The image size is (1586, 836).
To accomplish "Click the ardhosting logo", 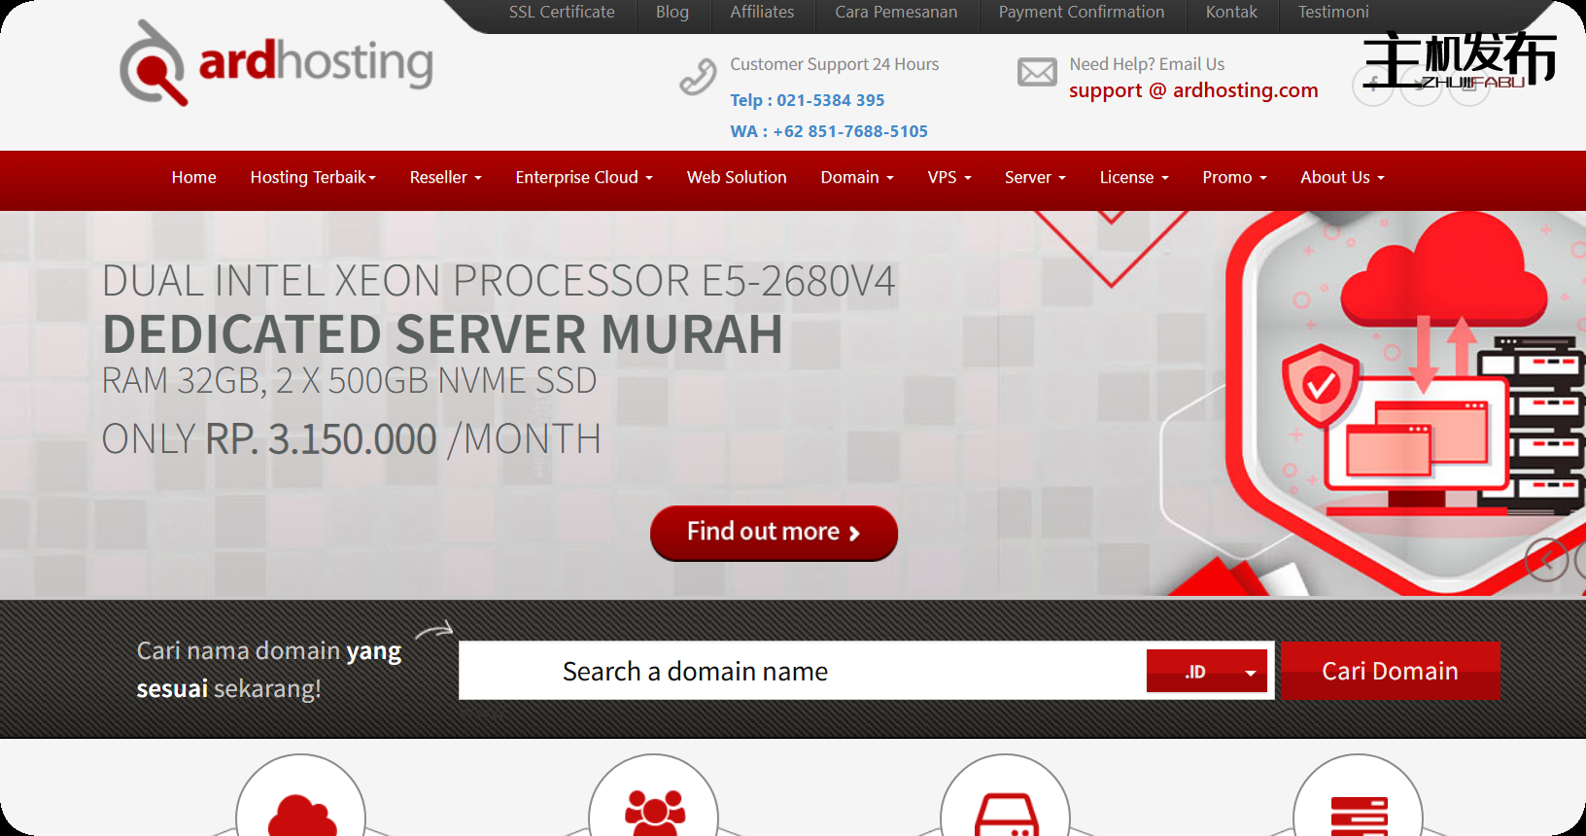I will (277, 63).
